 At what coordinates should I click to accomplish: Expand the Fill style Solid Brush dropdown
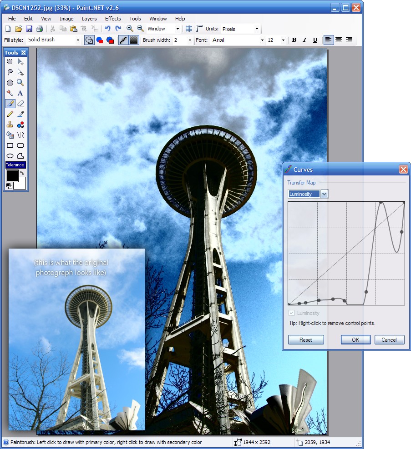coord(53,40)
